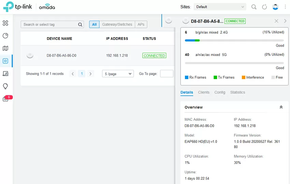Filter devices by Gateway/Switches

coord(117,25)
